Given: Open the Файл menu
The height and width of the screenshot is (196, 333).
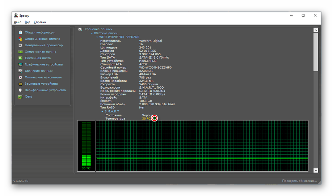Looking at the screenshot, I should click(x=17, y=22).
